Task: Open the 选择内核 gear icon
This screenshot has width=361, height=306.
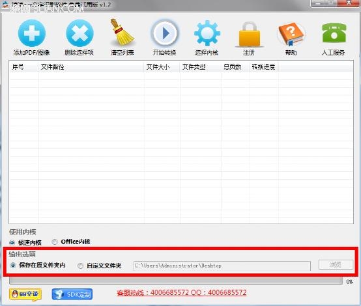Action: 207,33
